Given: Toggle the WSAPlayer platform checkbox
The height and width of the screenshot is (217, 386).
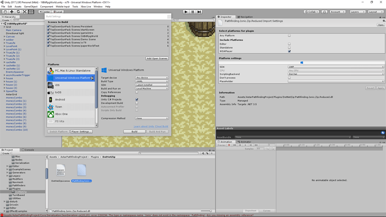Looking at the screenshot, I should click(290, 51).
